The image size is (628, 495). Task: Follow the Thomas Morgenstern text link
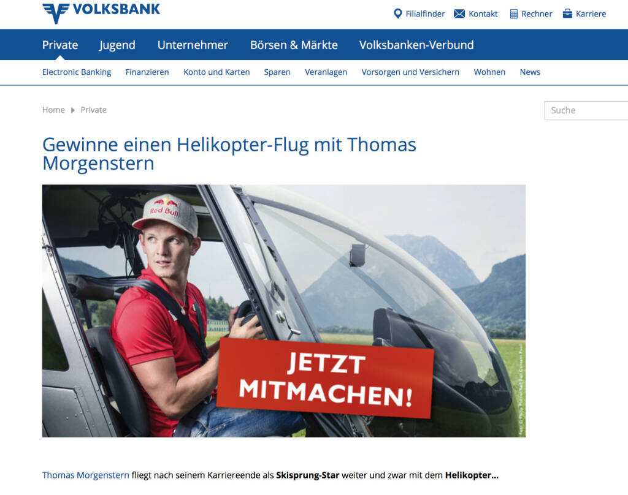click(x=86, y=475)
